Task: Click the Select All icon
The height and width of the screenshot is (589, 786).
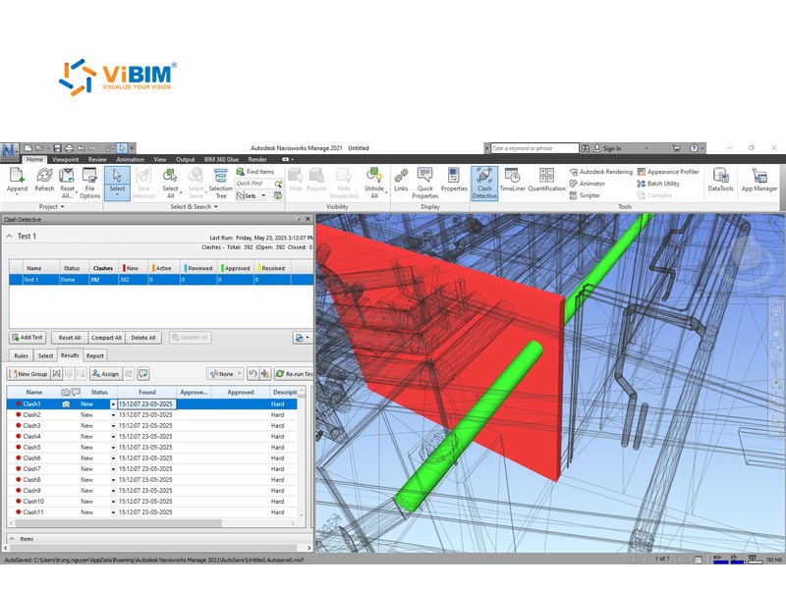Action: point(170,184)
